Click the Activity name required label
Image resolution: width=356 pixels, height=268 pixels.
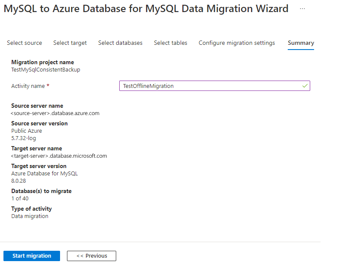tap(30, 86)
